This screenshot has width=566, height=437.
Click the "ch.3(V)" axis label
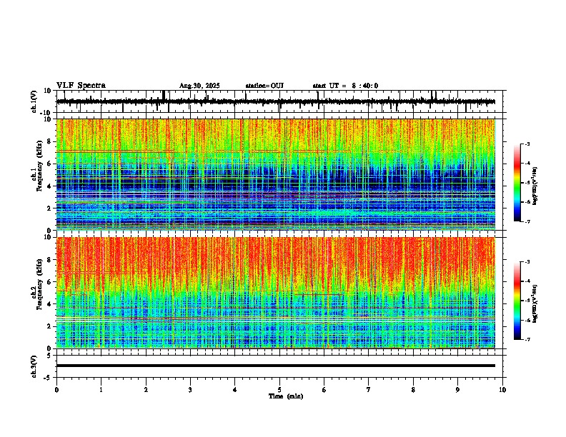(x=34, y=366)
